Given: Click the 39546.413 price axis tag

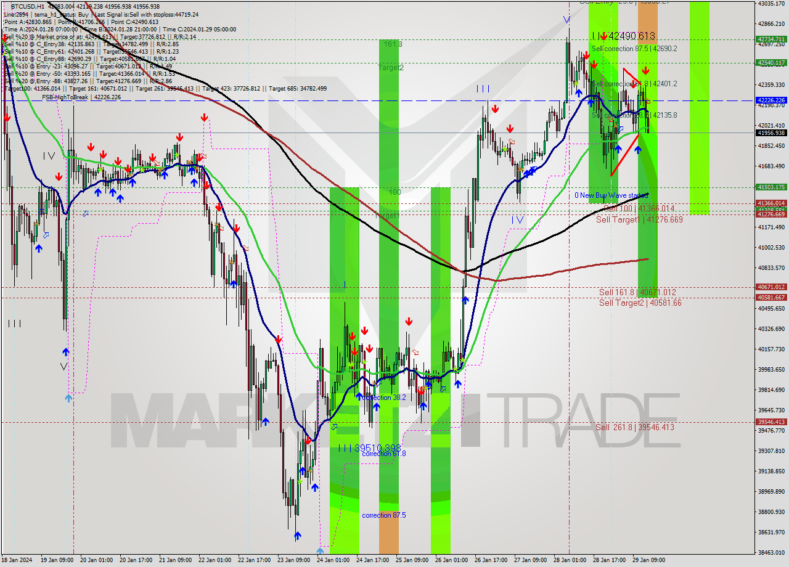Looking at the screenshot, I should [x=771, y=422].
